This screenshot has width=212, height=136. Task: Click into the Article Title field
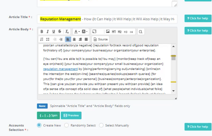pyautogui.click(x=107, y=19)
